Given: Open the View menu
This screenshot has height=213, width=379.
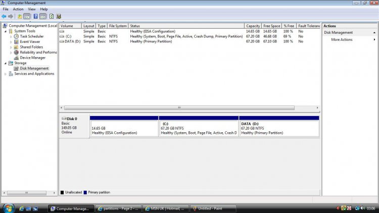Looking at the screenshot, I should click(32, 9).
